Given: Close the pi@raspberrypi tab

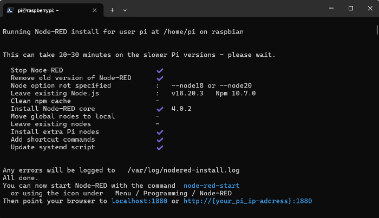Looking at the screenshot, I should [95, 10].
